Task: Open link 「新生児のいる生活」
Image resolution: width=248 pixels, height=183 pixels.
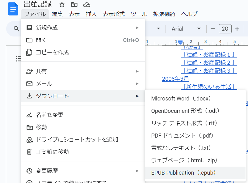Action: pos(209,87)
